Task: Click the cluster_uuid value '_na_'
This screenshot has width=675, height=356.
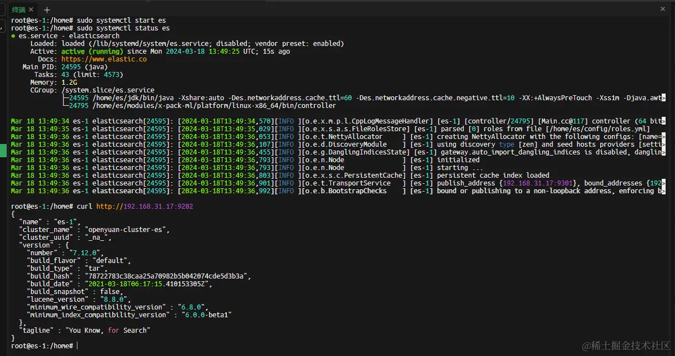Action: (98, 237)
